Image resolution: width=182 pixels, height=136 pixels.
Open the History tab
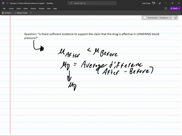[33, 9]
